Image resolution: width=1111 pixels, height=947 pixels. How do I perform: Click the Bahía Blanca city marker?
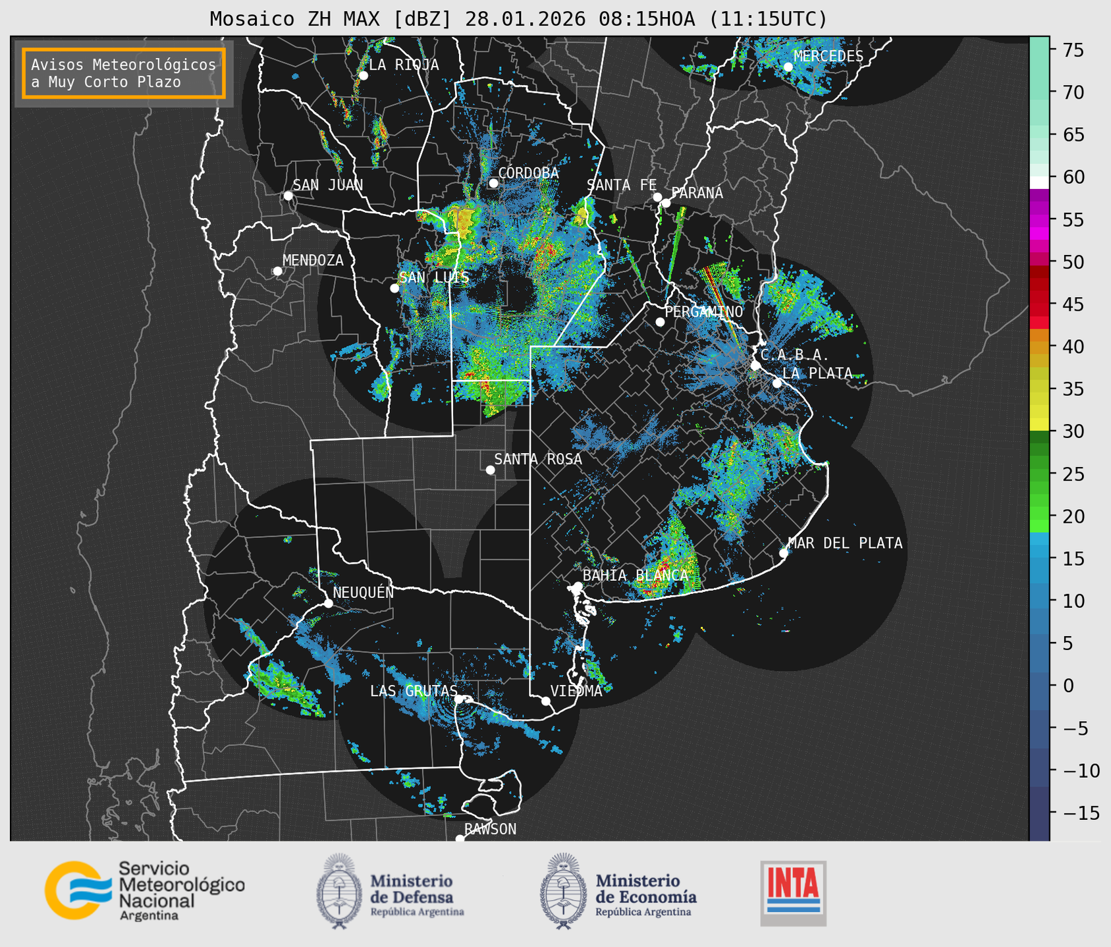578,586
